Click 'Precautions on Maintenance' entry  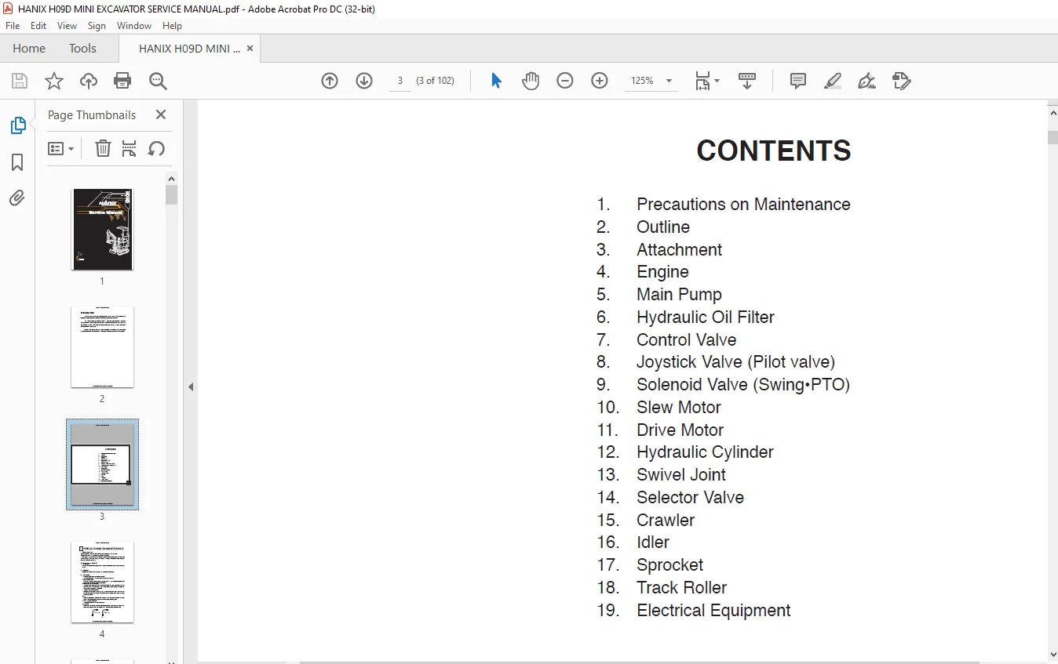pyautogui.click(x=743, y=205)
